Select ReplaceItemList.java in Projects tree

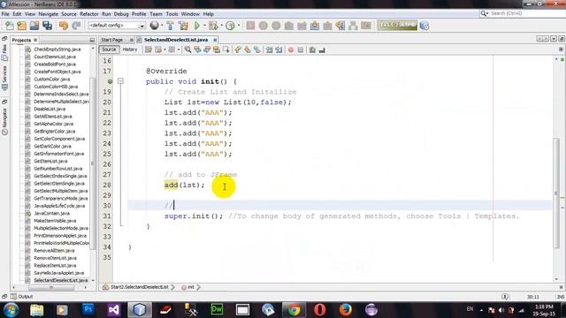[x=55, y=265]
